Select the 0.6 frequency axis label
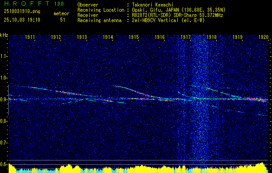Viewport: 272px width, 173px height. point(3,164)
